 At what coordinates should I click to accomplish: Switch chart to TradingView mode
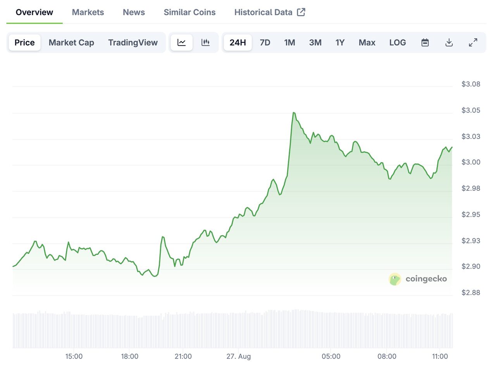133,43
